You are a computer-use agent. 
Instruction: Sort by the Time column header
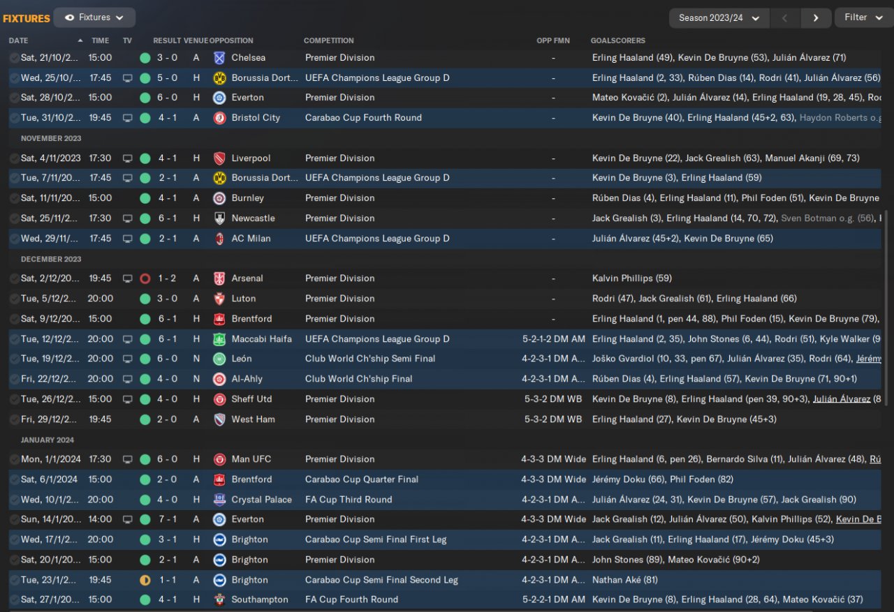pyautogui.click(x=100, y=40)
